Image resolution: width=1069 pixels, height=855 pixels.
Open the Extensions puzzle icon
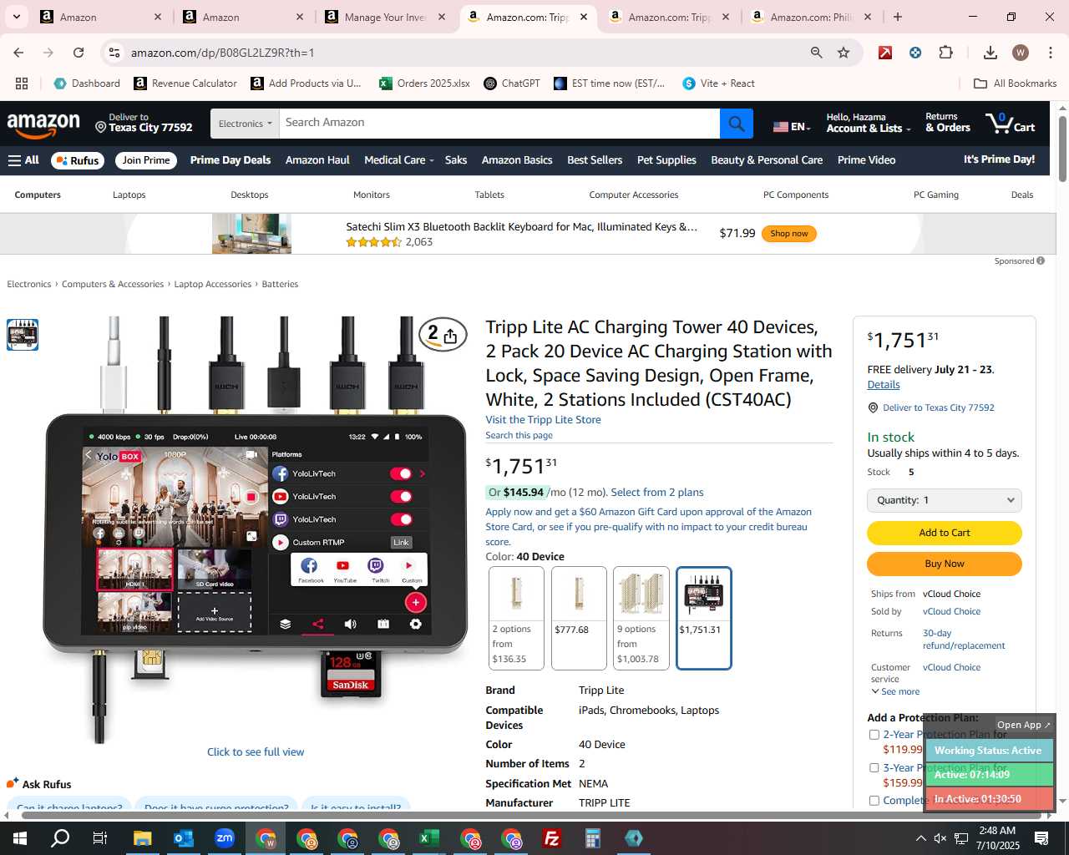point(945,53)
